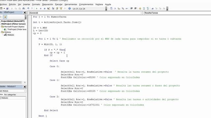Open the Archivo menu
Viewport: 211px width, 118px height.
pyautogui.click(x=3, y=4)
